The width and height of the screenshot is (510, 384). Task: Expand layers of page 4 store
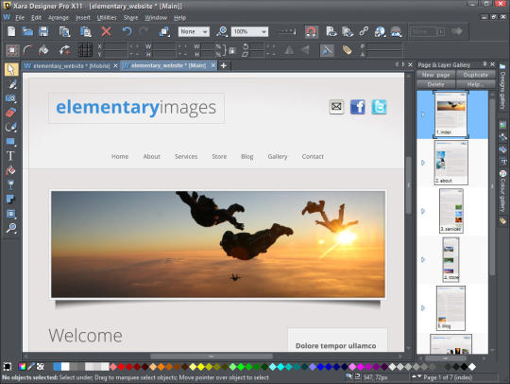pos(423,259)
